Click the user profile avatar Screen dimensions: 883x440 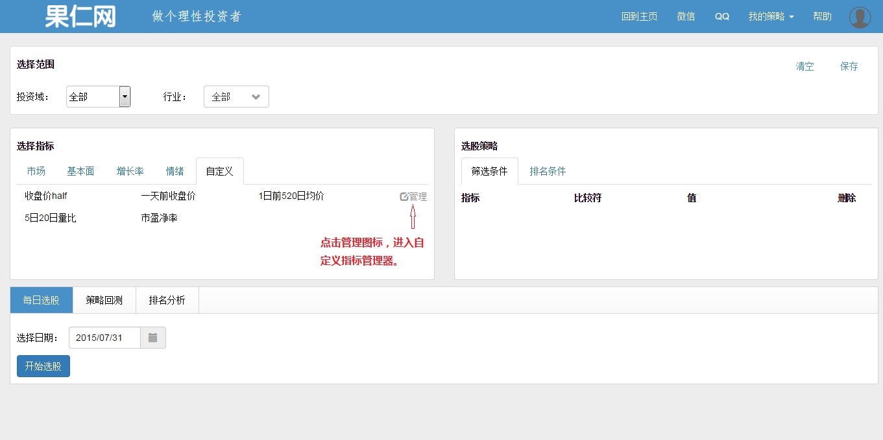click(x=860, y=17)
